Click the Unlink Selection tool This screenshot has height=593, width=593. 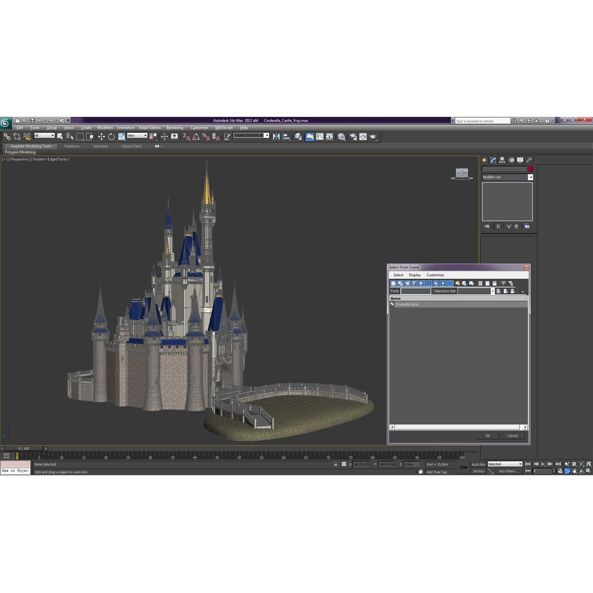(x=17, y=137)
